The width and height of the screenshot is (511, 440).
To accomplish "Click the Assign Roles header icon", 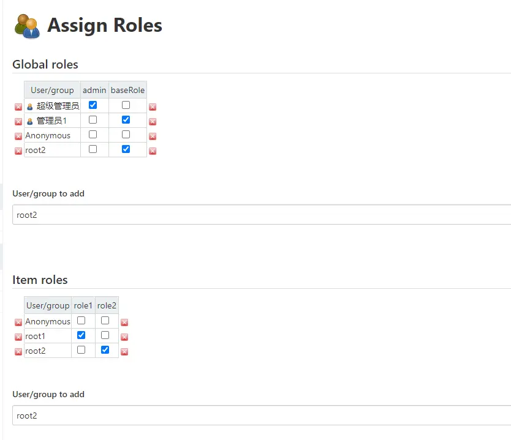I will pyautogui.click(x=28, y=26).
